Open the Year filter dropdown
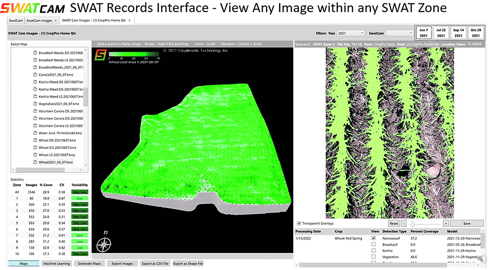 [x=351, y=33]
